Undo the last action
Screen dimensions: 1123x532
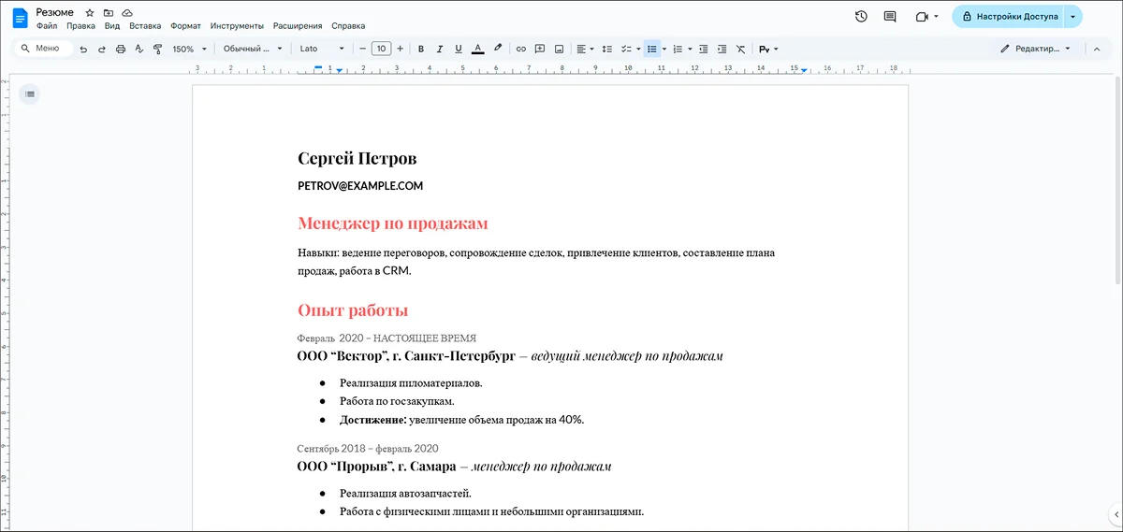[83, 49]
